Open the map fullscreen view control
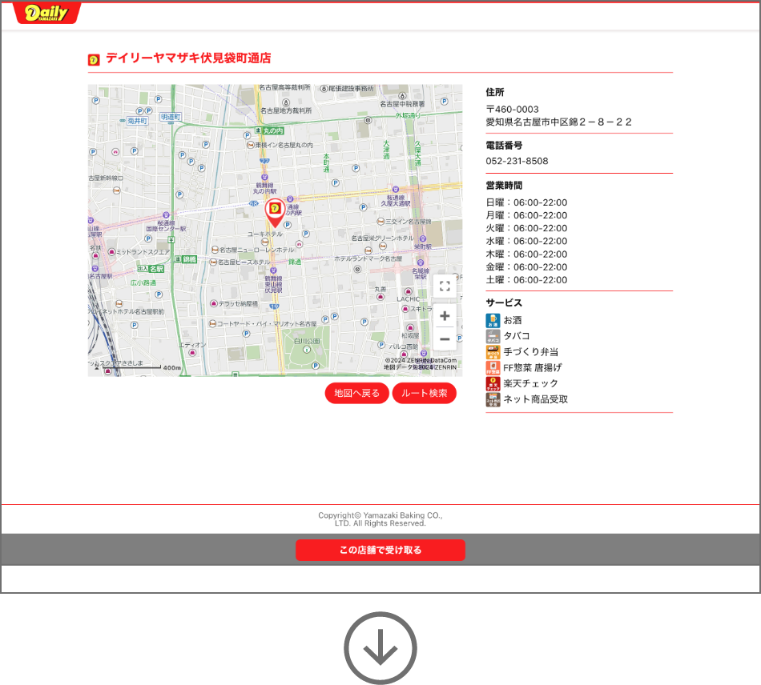Screen dimensions: 761x685 click(x=445, y=286)
